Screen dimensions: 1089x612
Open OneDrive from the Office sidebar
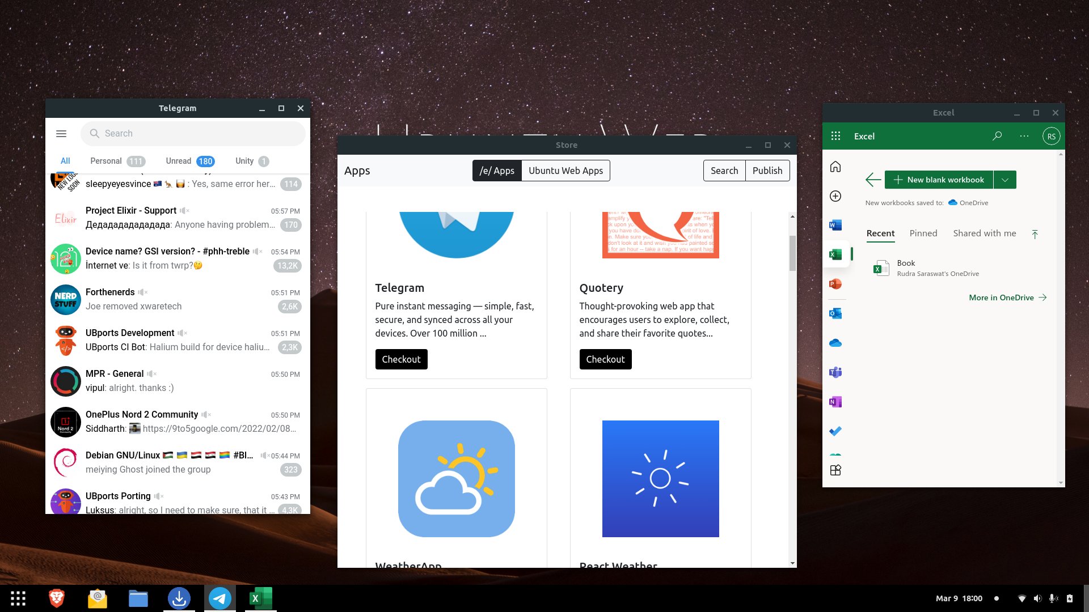pos(835,343)
